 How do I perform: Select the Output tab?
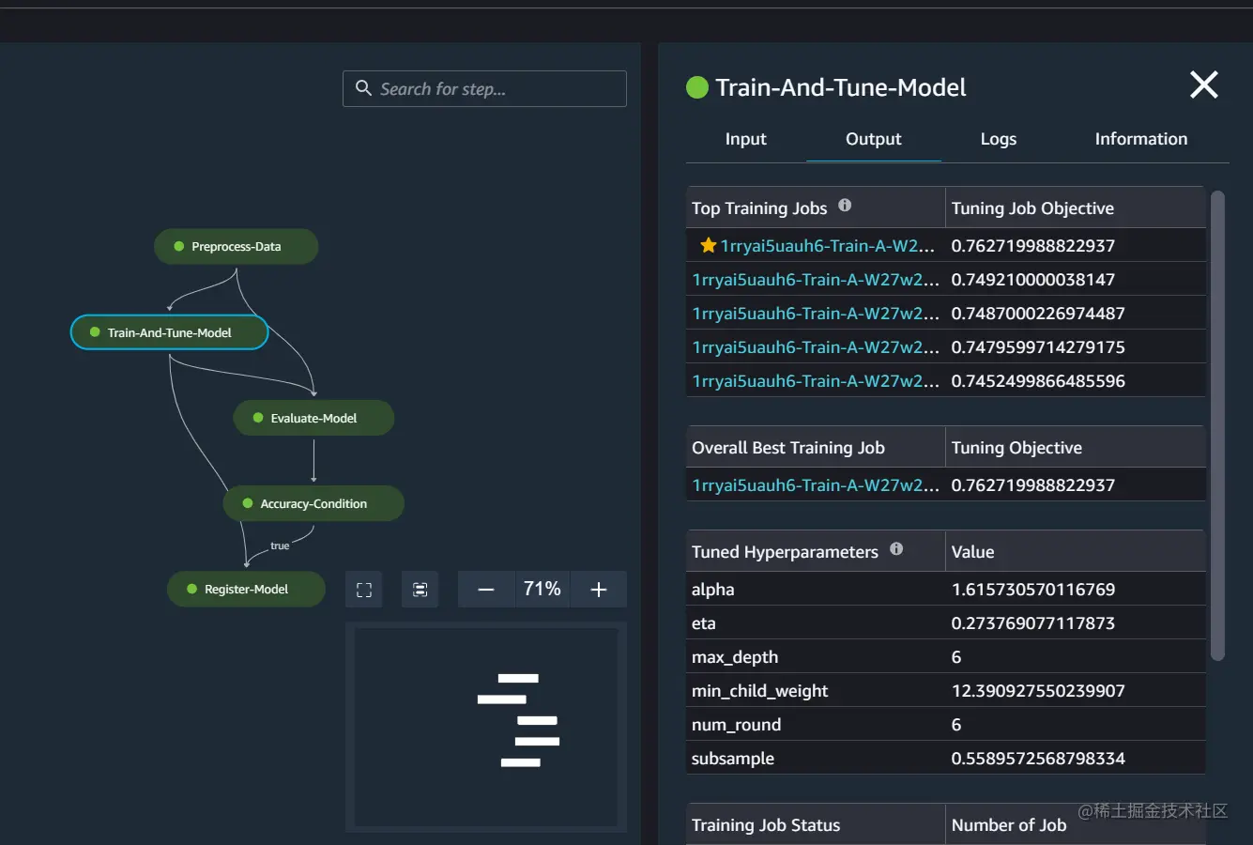pyautogui.click(x=874, y=139)
